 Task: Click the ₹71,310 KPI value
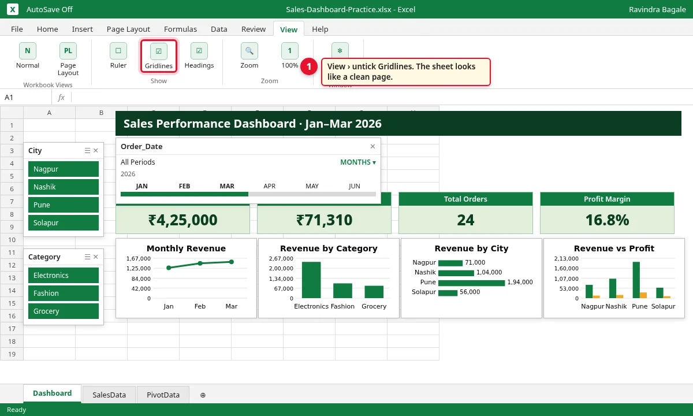point(325,220)
